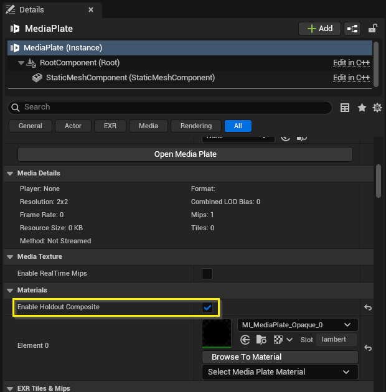The height and width of the screenshot is (392, 386).
Task: Uncheck Enable Holdout Composite checkbox
Action: point(207,307)
